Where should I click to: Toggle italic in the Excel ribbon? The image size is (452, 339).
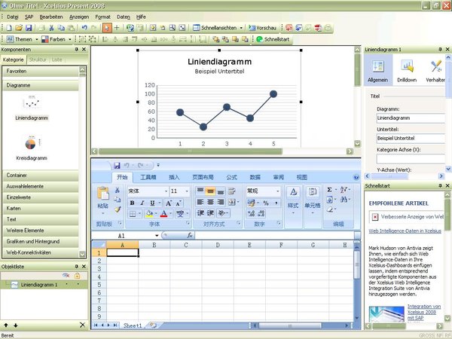(x=142, y=203)
